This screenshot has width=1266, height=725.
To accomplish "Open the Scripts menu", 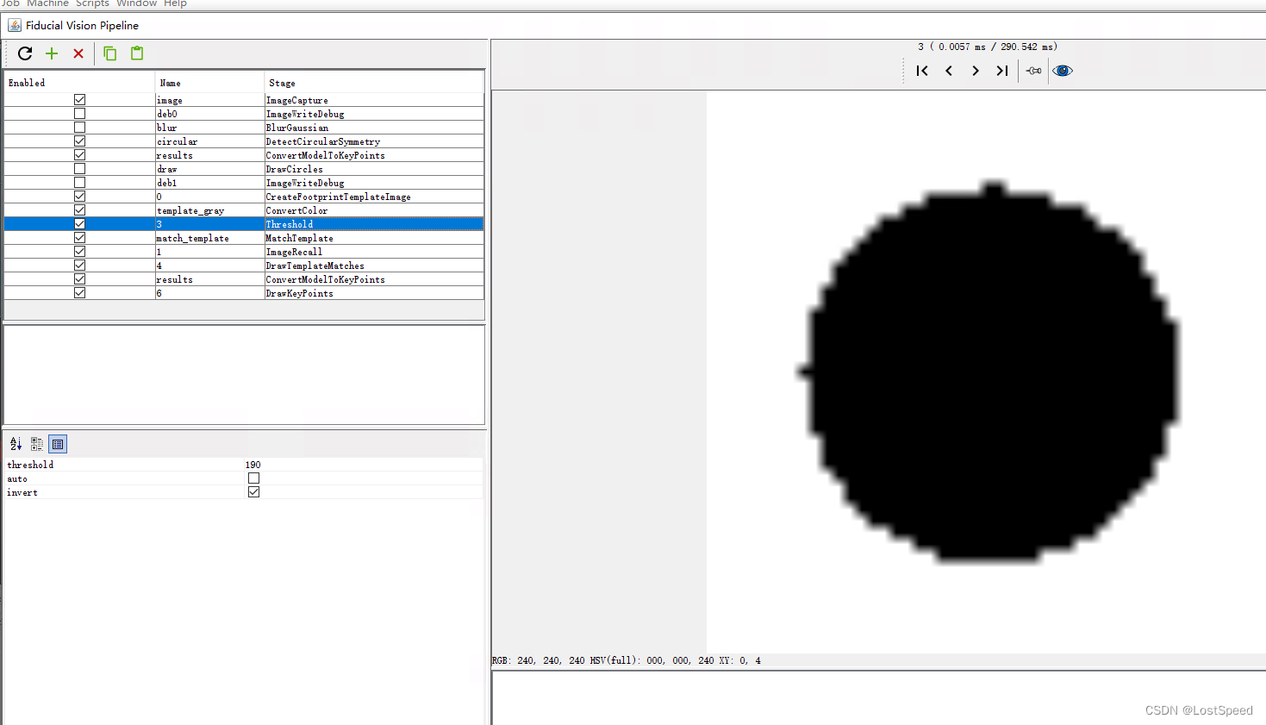I will coord(92,3).
